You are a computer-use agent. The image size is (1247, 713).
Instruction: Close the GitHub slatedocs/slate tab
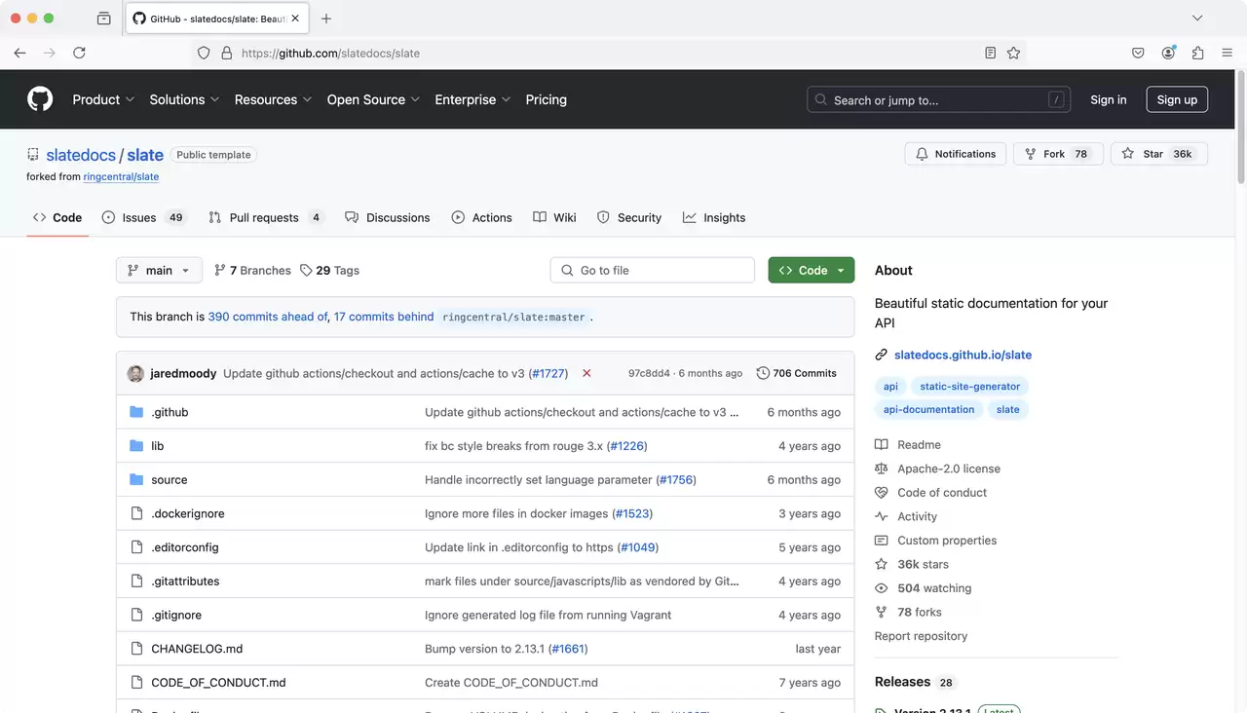coord(295,19)
